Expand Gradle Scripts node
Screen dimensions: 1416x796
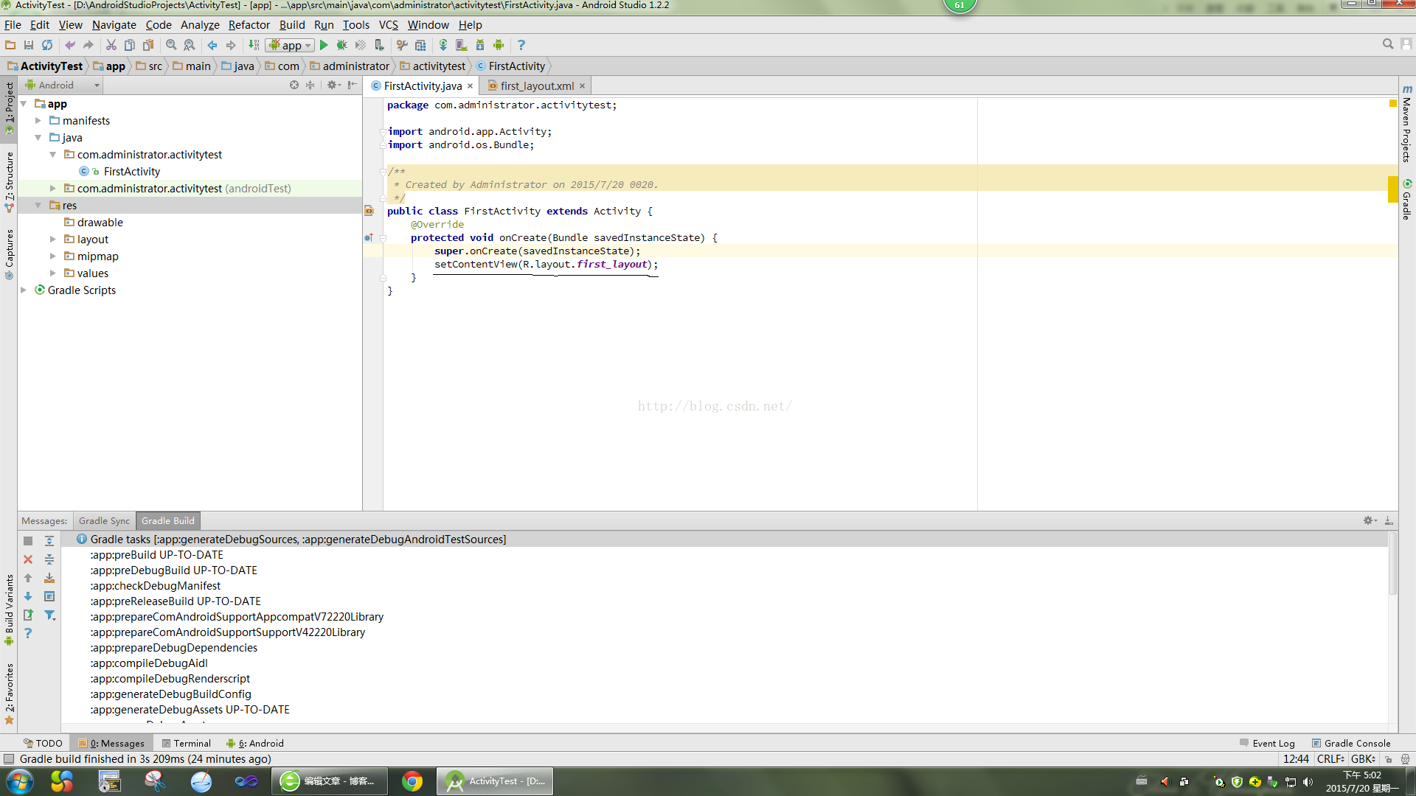[24, 290]
